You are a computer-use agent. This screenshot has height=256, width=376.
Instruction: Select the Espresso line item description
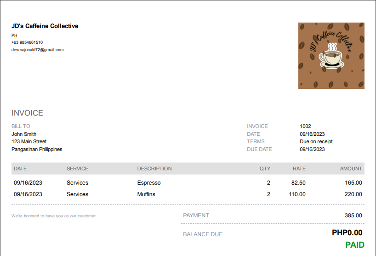click(x=149, y=183)
